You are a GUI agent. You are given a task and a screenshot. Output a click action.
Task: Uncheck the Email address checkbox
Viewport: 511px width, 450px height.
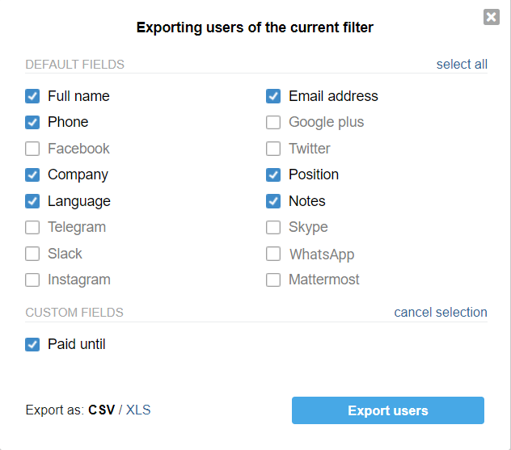(x=273, y=96)
